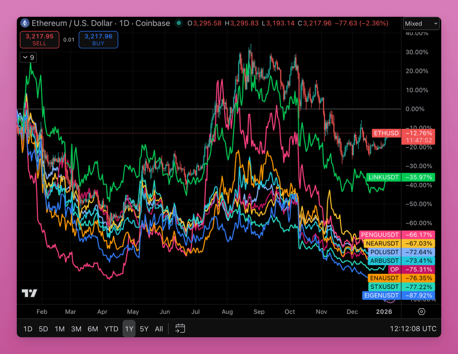Click the green market status dot
The height and width of the screenshot is (354, 458).
click(178, 23)
